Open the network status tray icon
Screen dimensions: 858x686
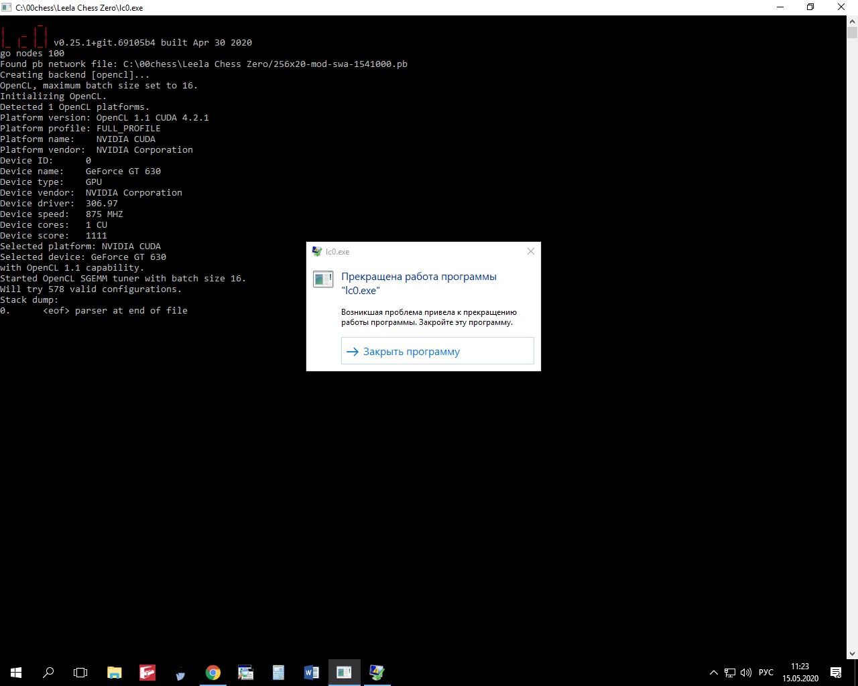729,672
